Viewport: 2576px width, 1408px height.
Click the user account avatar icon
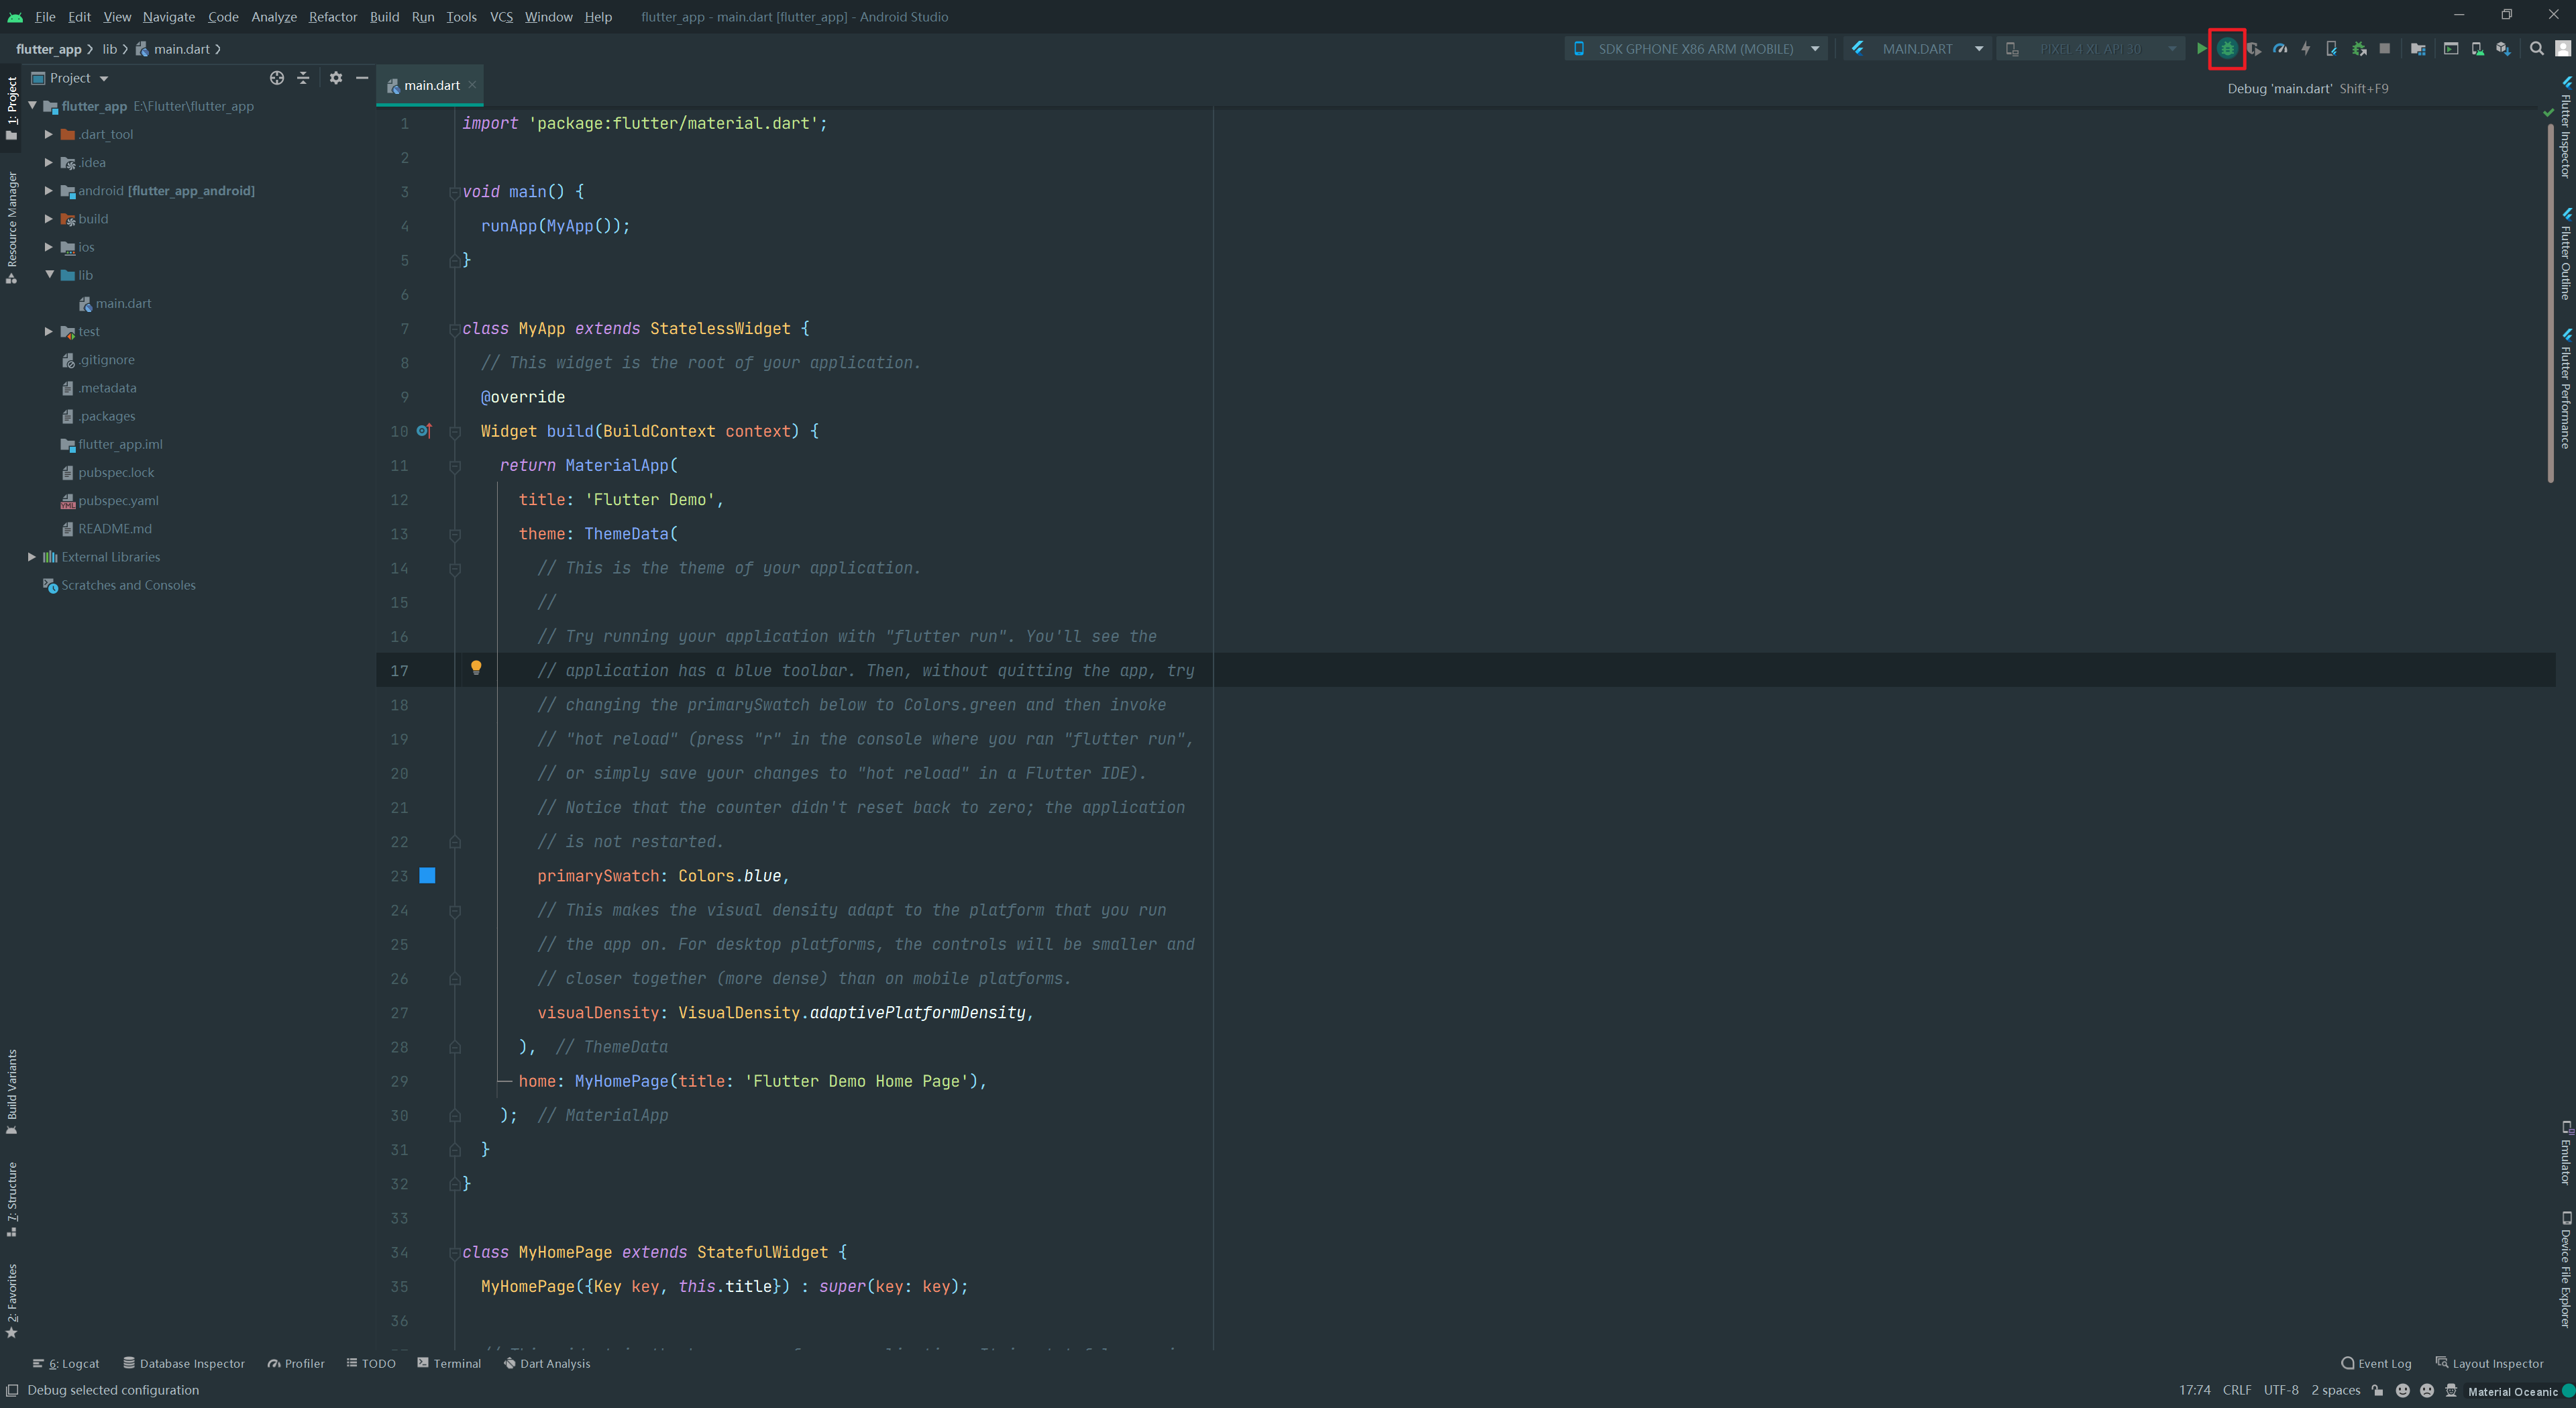tap(2563, 48)
